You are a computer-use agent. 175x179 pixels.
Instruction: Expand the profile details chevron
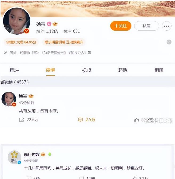[x=169, y=42]
